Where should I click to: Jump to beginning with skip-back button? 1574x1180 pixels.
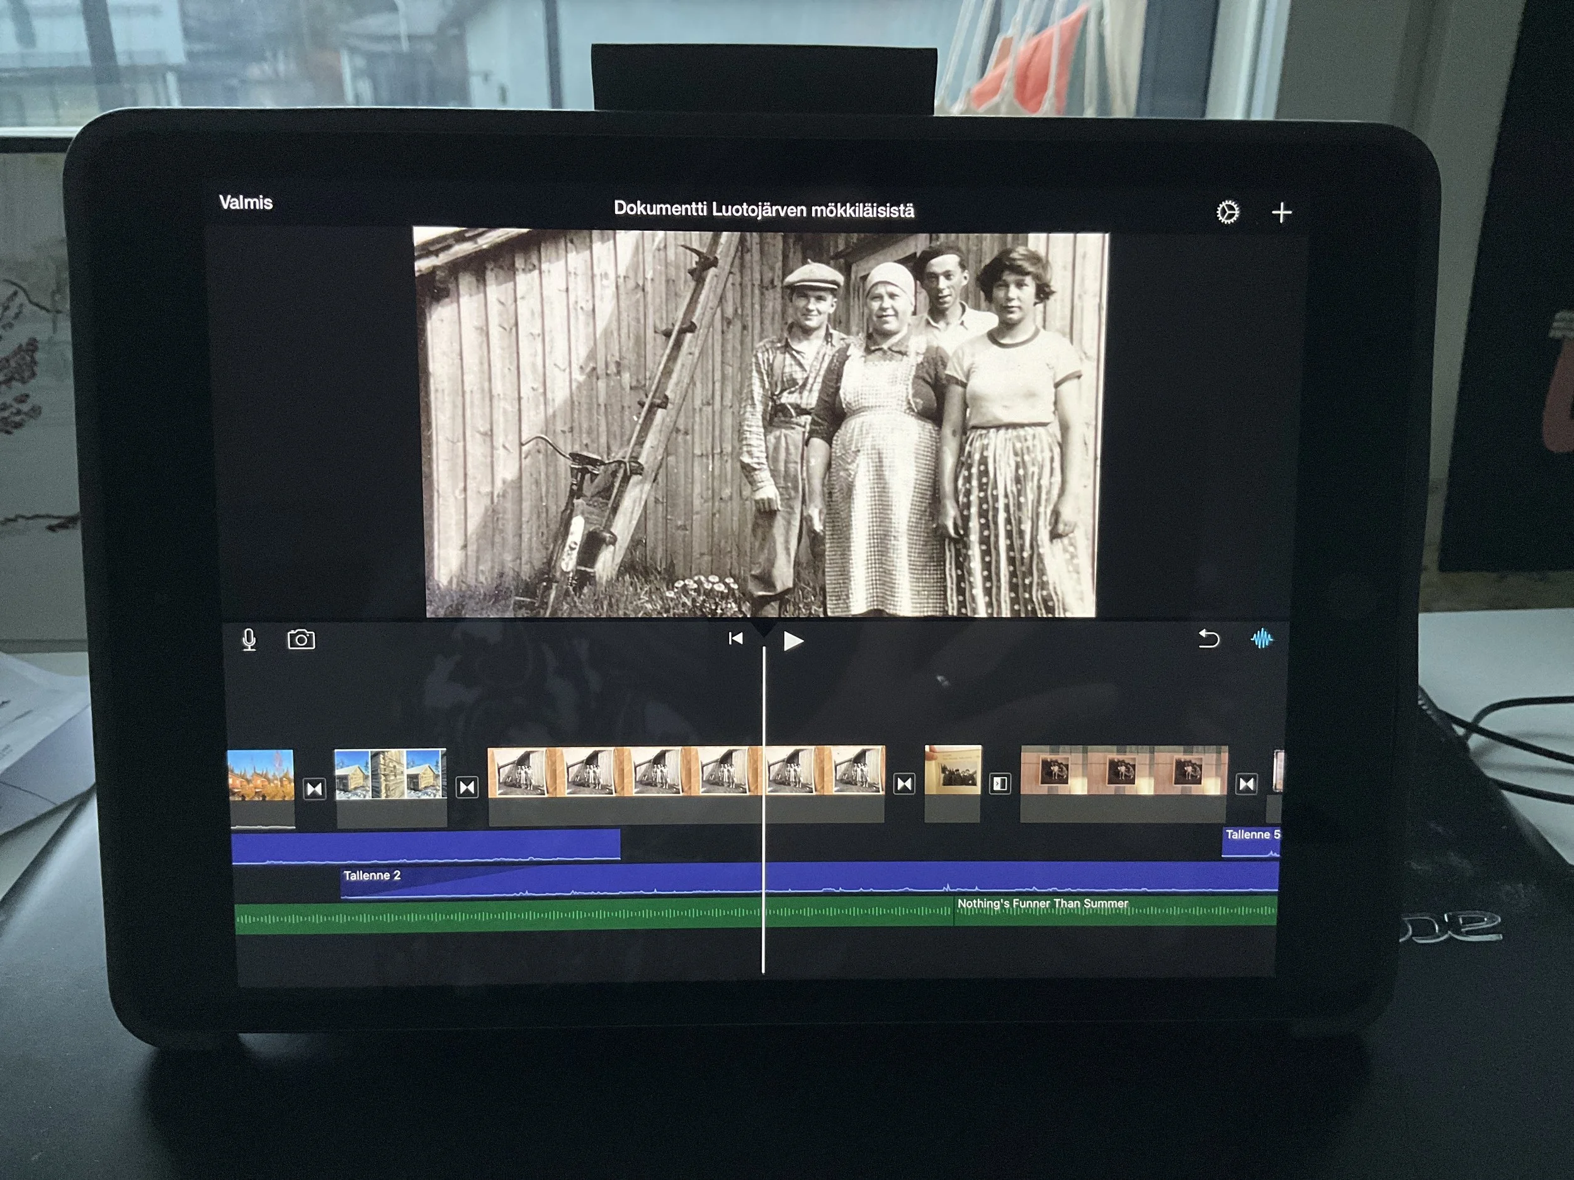click(735, 639)
